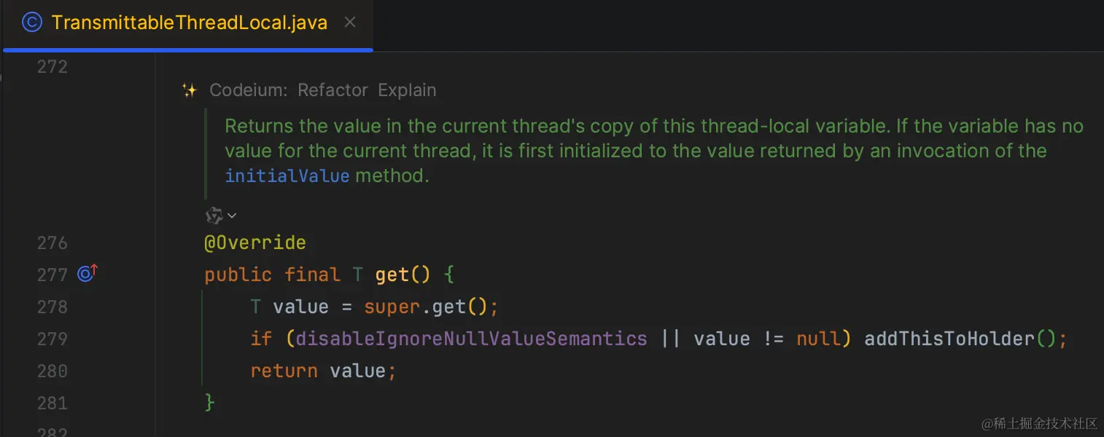
Task: Open the initialValue link in the documentation
Action: 287,176
